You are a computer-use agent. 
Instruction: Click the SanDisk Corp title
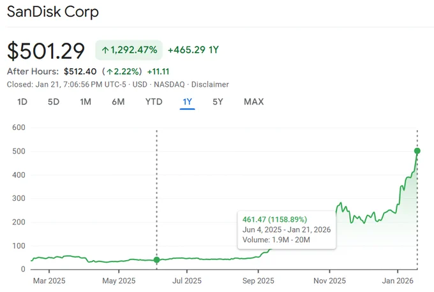point(53,12)
